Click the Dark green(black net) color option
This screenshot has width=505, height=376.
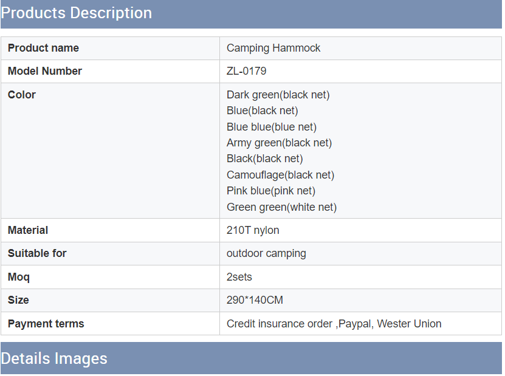pyautogui.click(x=278, y=95)
